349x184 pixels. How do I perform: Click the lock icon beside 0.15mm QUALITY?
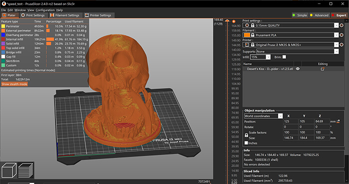pos(252,25)
